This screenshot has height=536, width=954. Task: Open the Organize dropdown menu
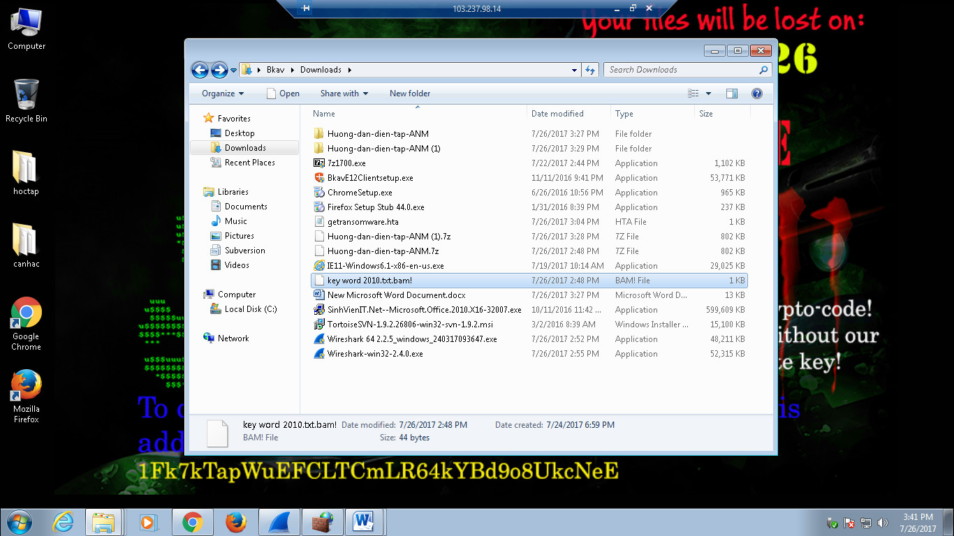[x=223, y=94]
